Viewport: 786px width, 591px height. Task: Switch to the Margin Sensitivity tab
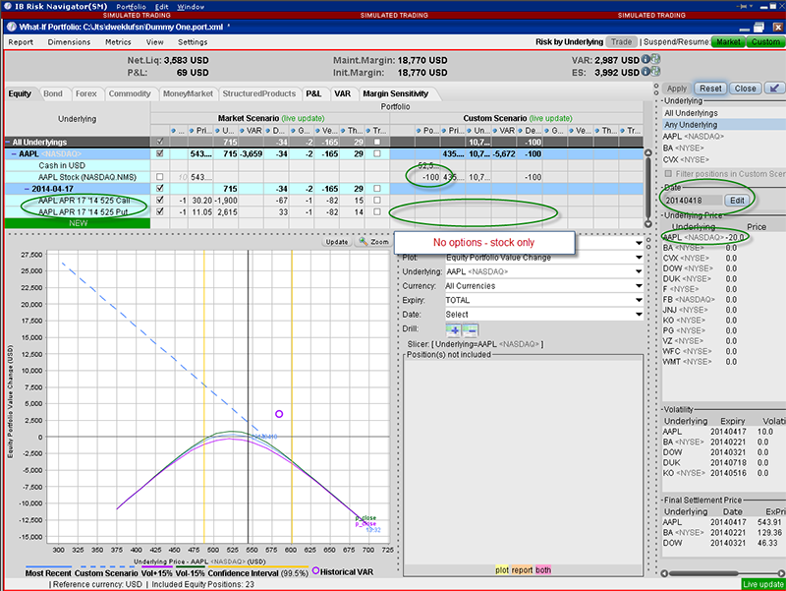[396, 93]
